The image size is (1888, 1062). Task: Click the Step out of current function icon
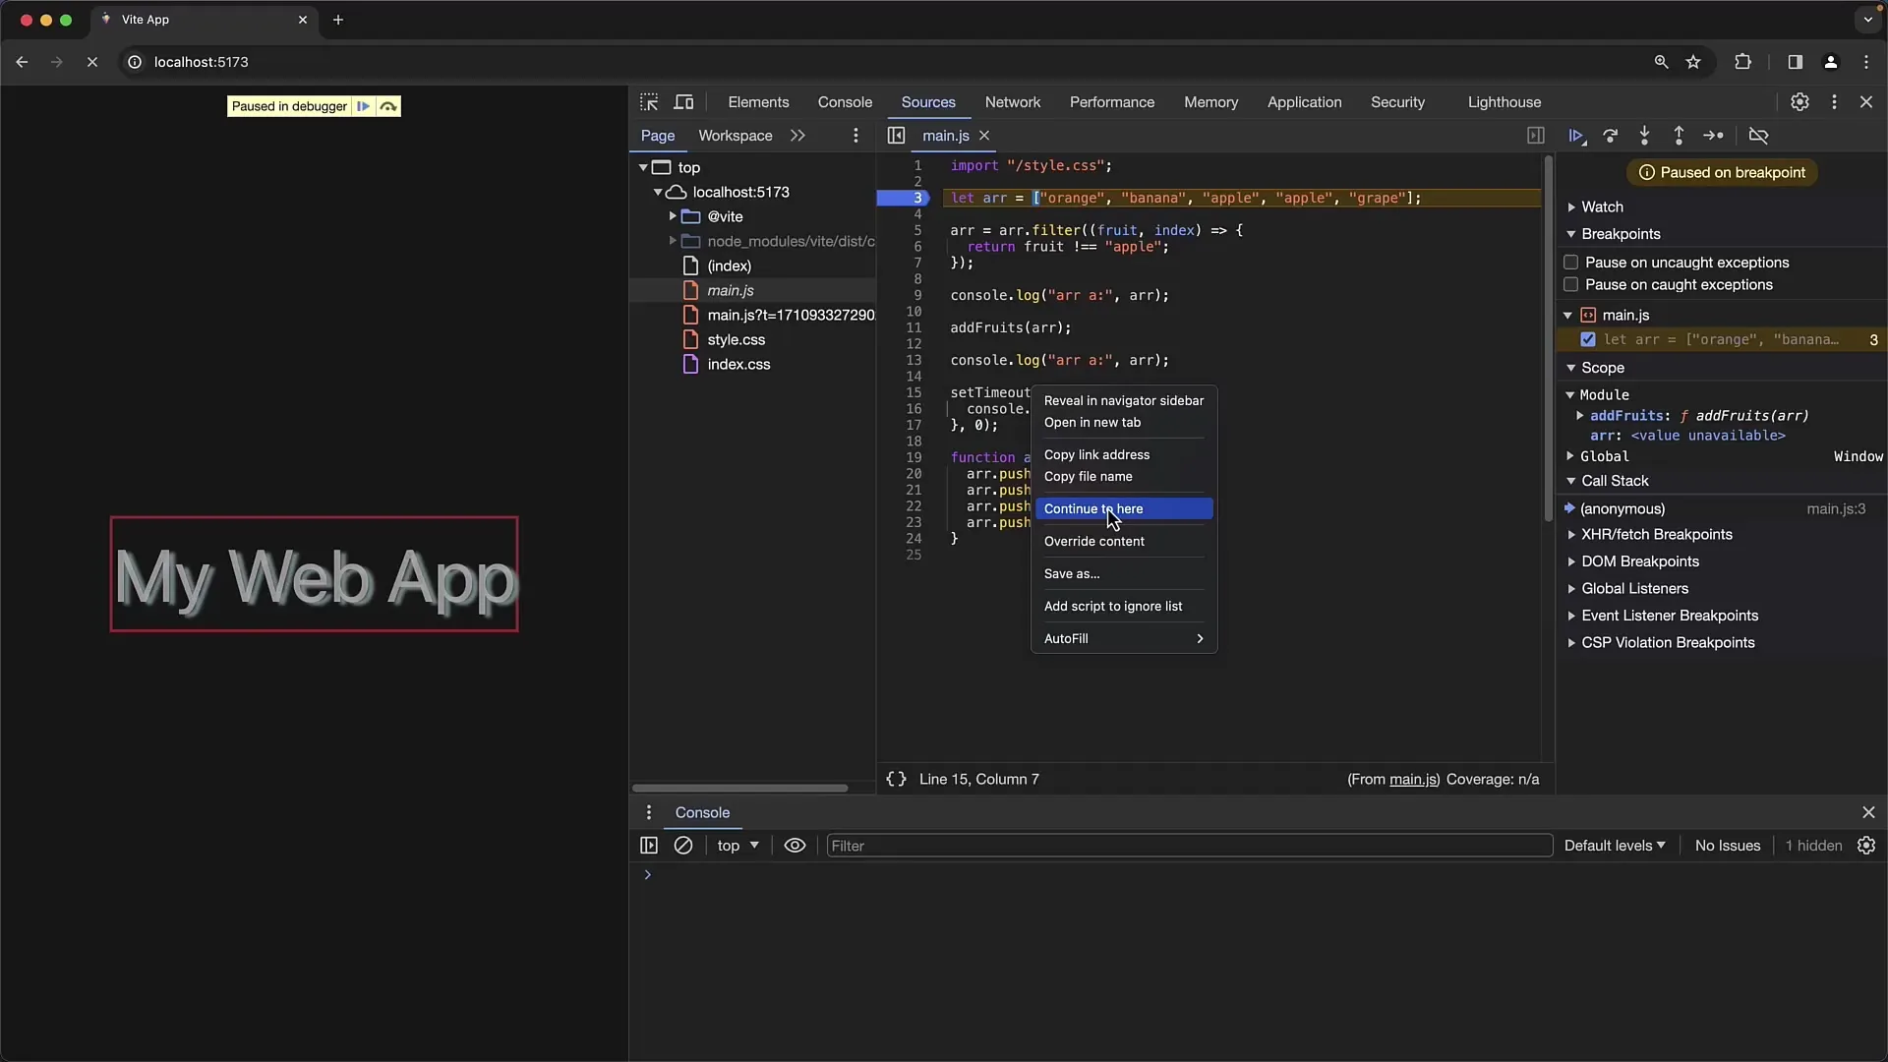tap(1680, 135)
